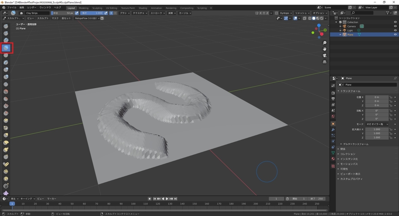This screenshot has height=216, width=399.
Task: Switch brush direction to subtract (minus)
Action: tap(115, 13)
